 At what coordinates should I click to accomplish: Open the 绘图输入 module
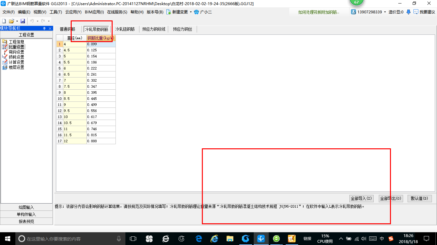pos(26,207)
